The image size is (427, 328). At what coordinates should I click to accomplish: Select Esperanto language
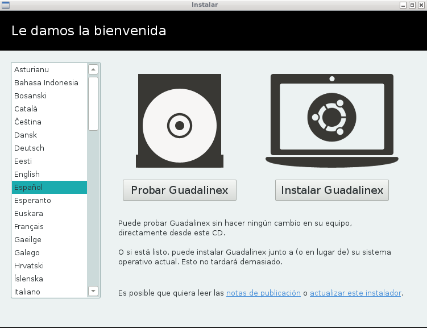tap(49, 200)
